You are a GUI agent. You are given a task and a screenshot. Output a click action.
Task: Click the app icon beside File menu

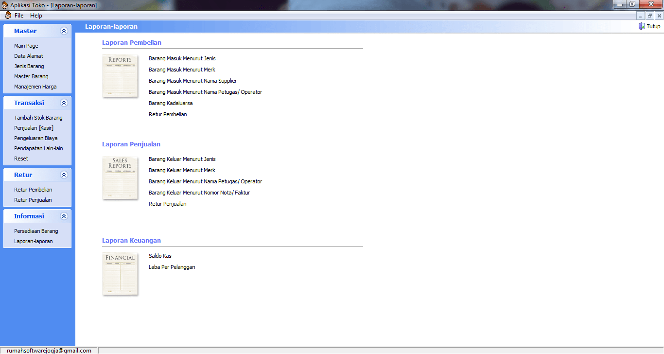8,16
